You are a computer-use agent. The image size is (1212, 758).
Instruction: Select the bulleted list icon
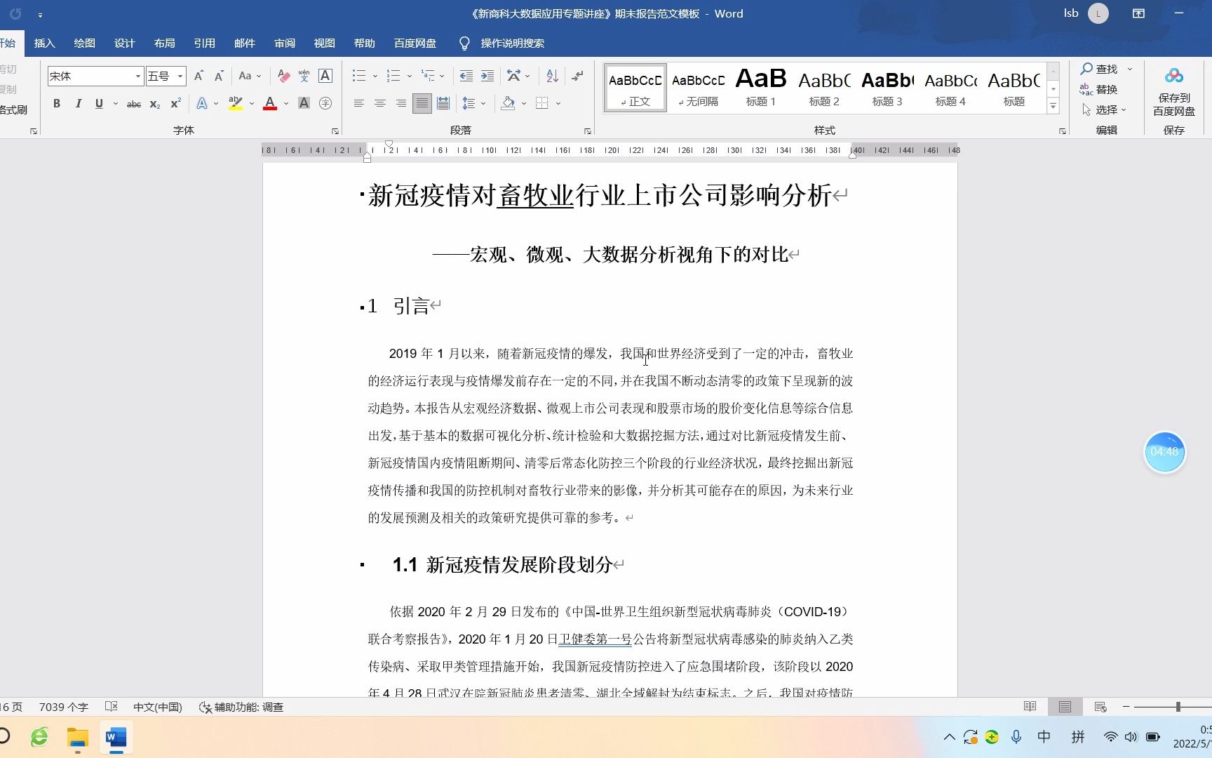coord(358,75)
